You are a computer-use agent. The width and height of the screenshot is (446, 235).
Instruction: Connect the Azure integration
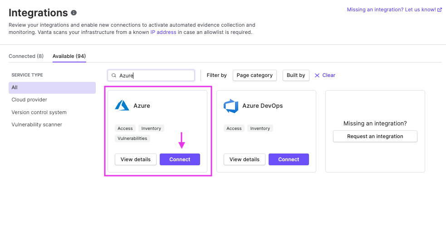click(180, 159)
